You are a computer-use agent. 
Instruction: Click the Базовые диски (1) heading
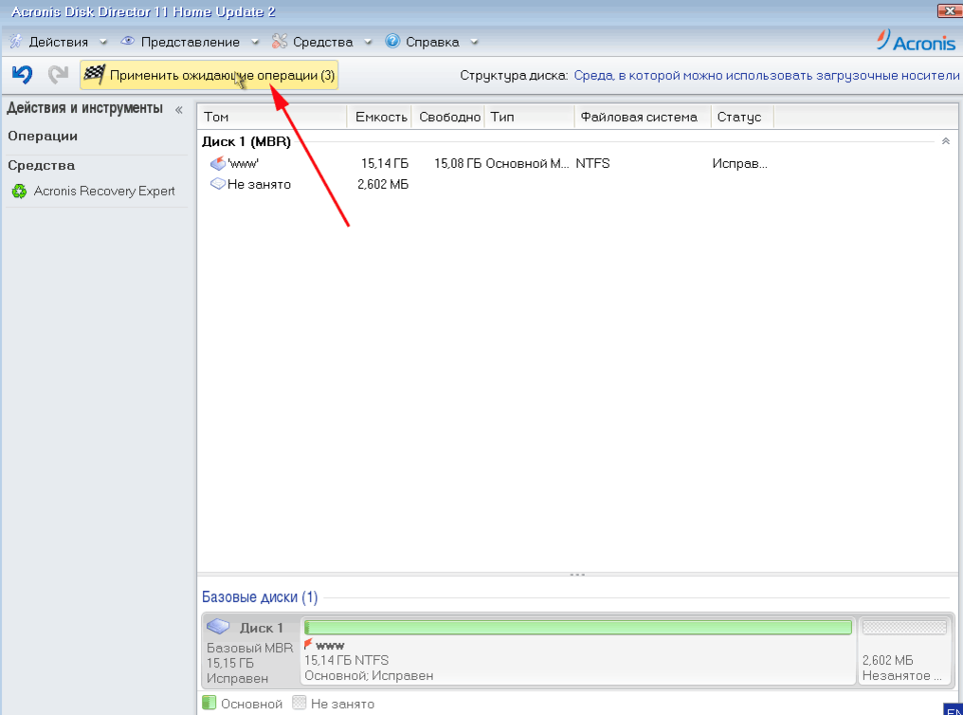click(260, 597)
